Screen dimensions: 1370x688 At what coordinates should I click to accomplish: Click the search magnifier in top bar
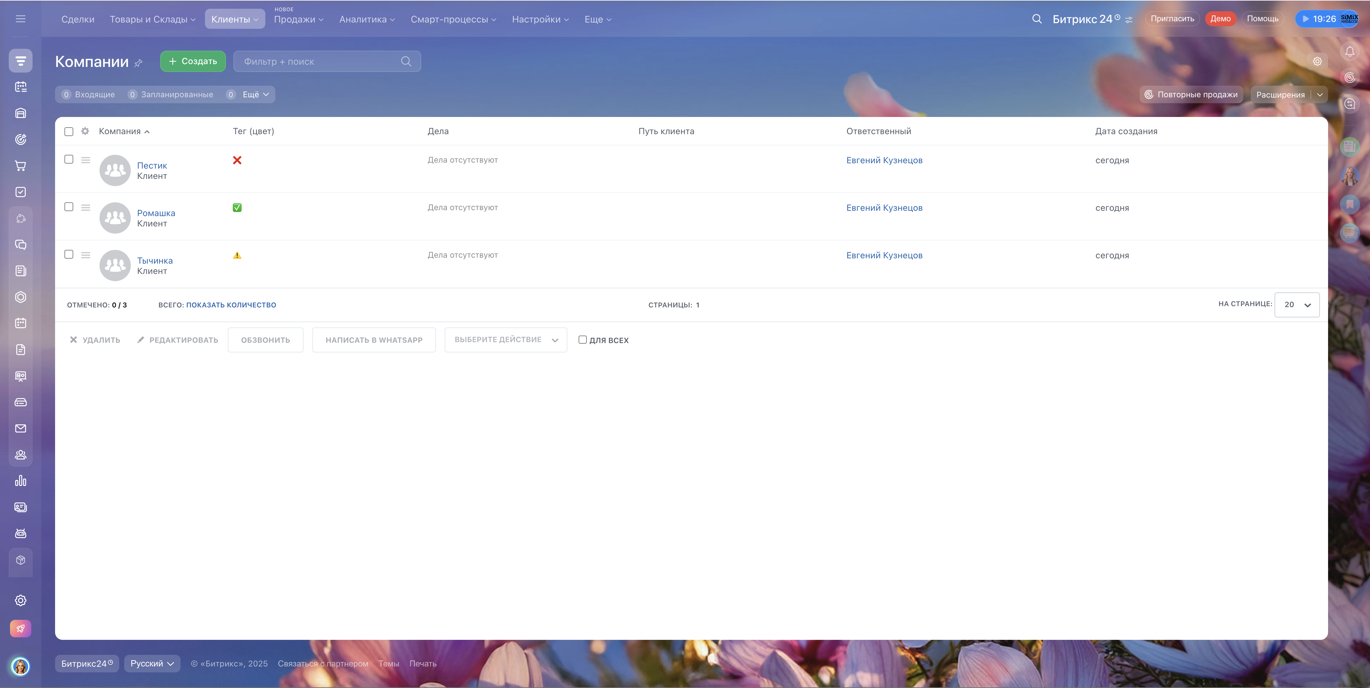click(1036, 19)
